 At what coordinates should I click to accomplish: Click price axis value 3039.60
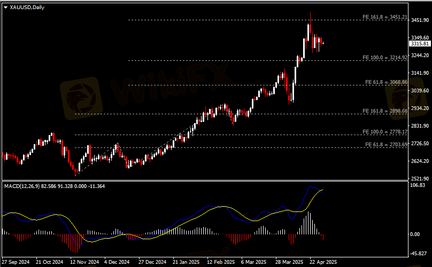[x=420, y=91]
